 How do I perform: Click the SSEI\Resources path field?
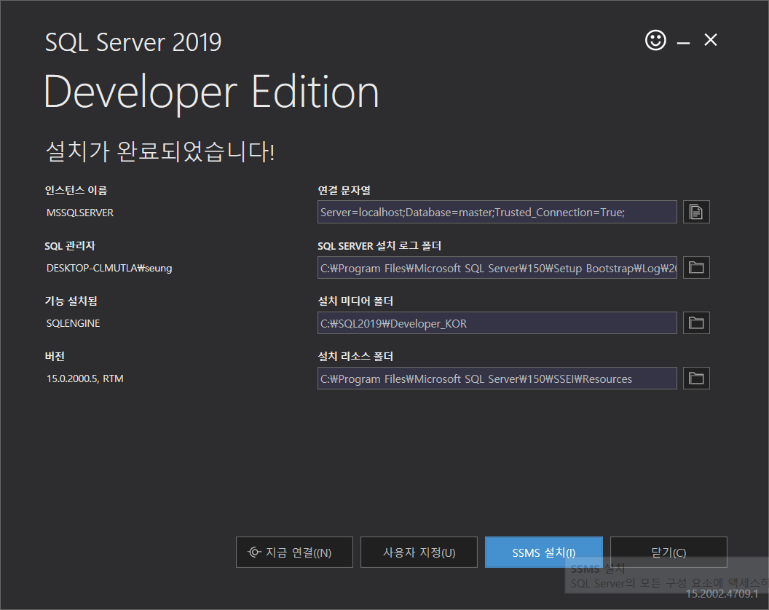point(497,378)
